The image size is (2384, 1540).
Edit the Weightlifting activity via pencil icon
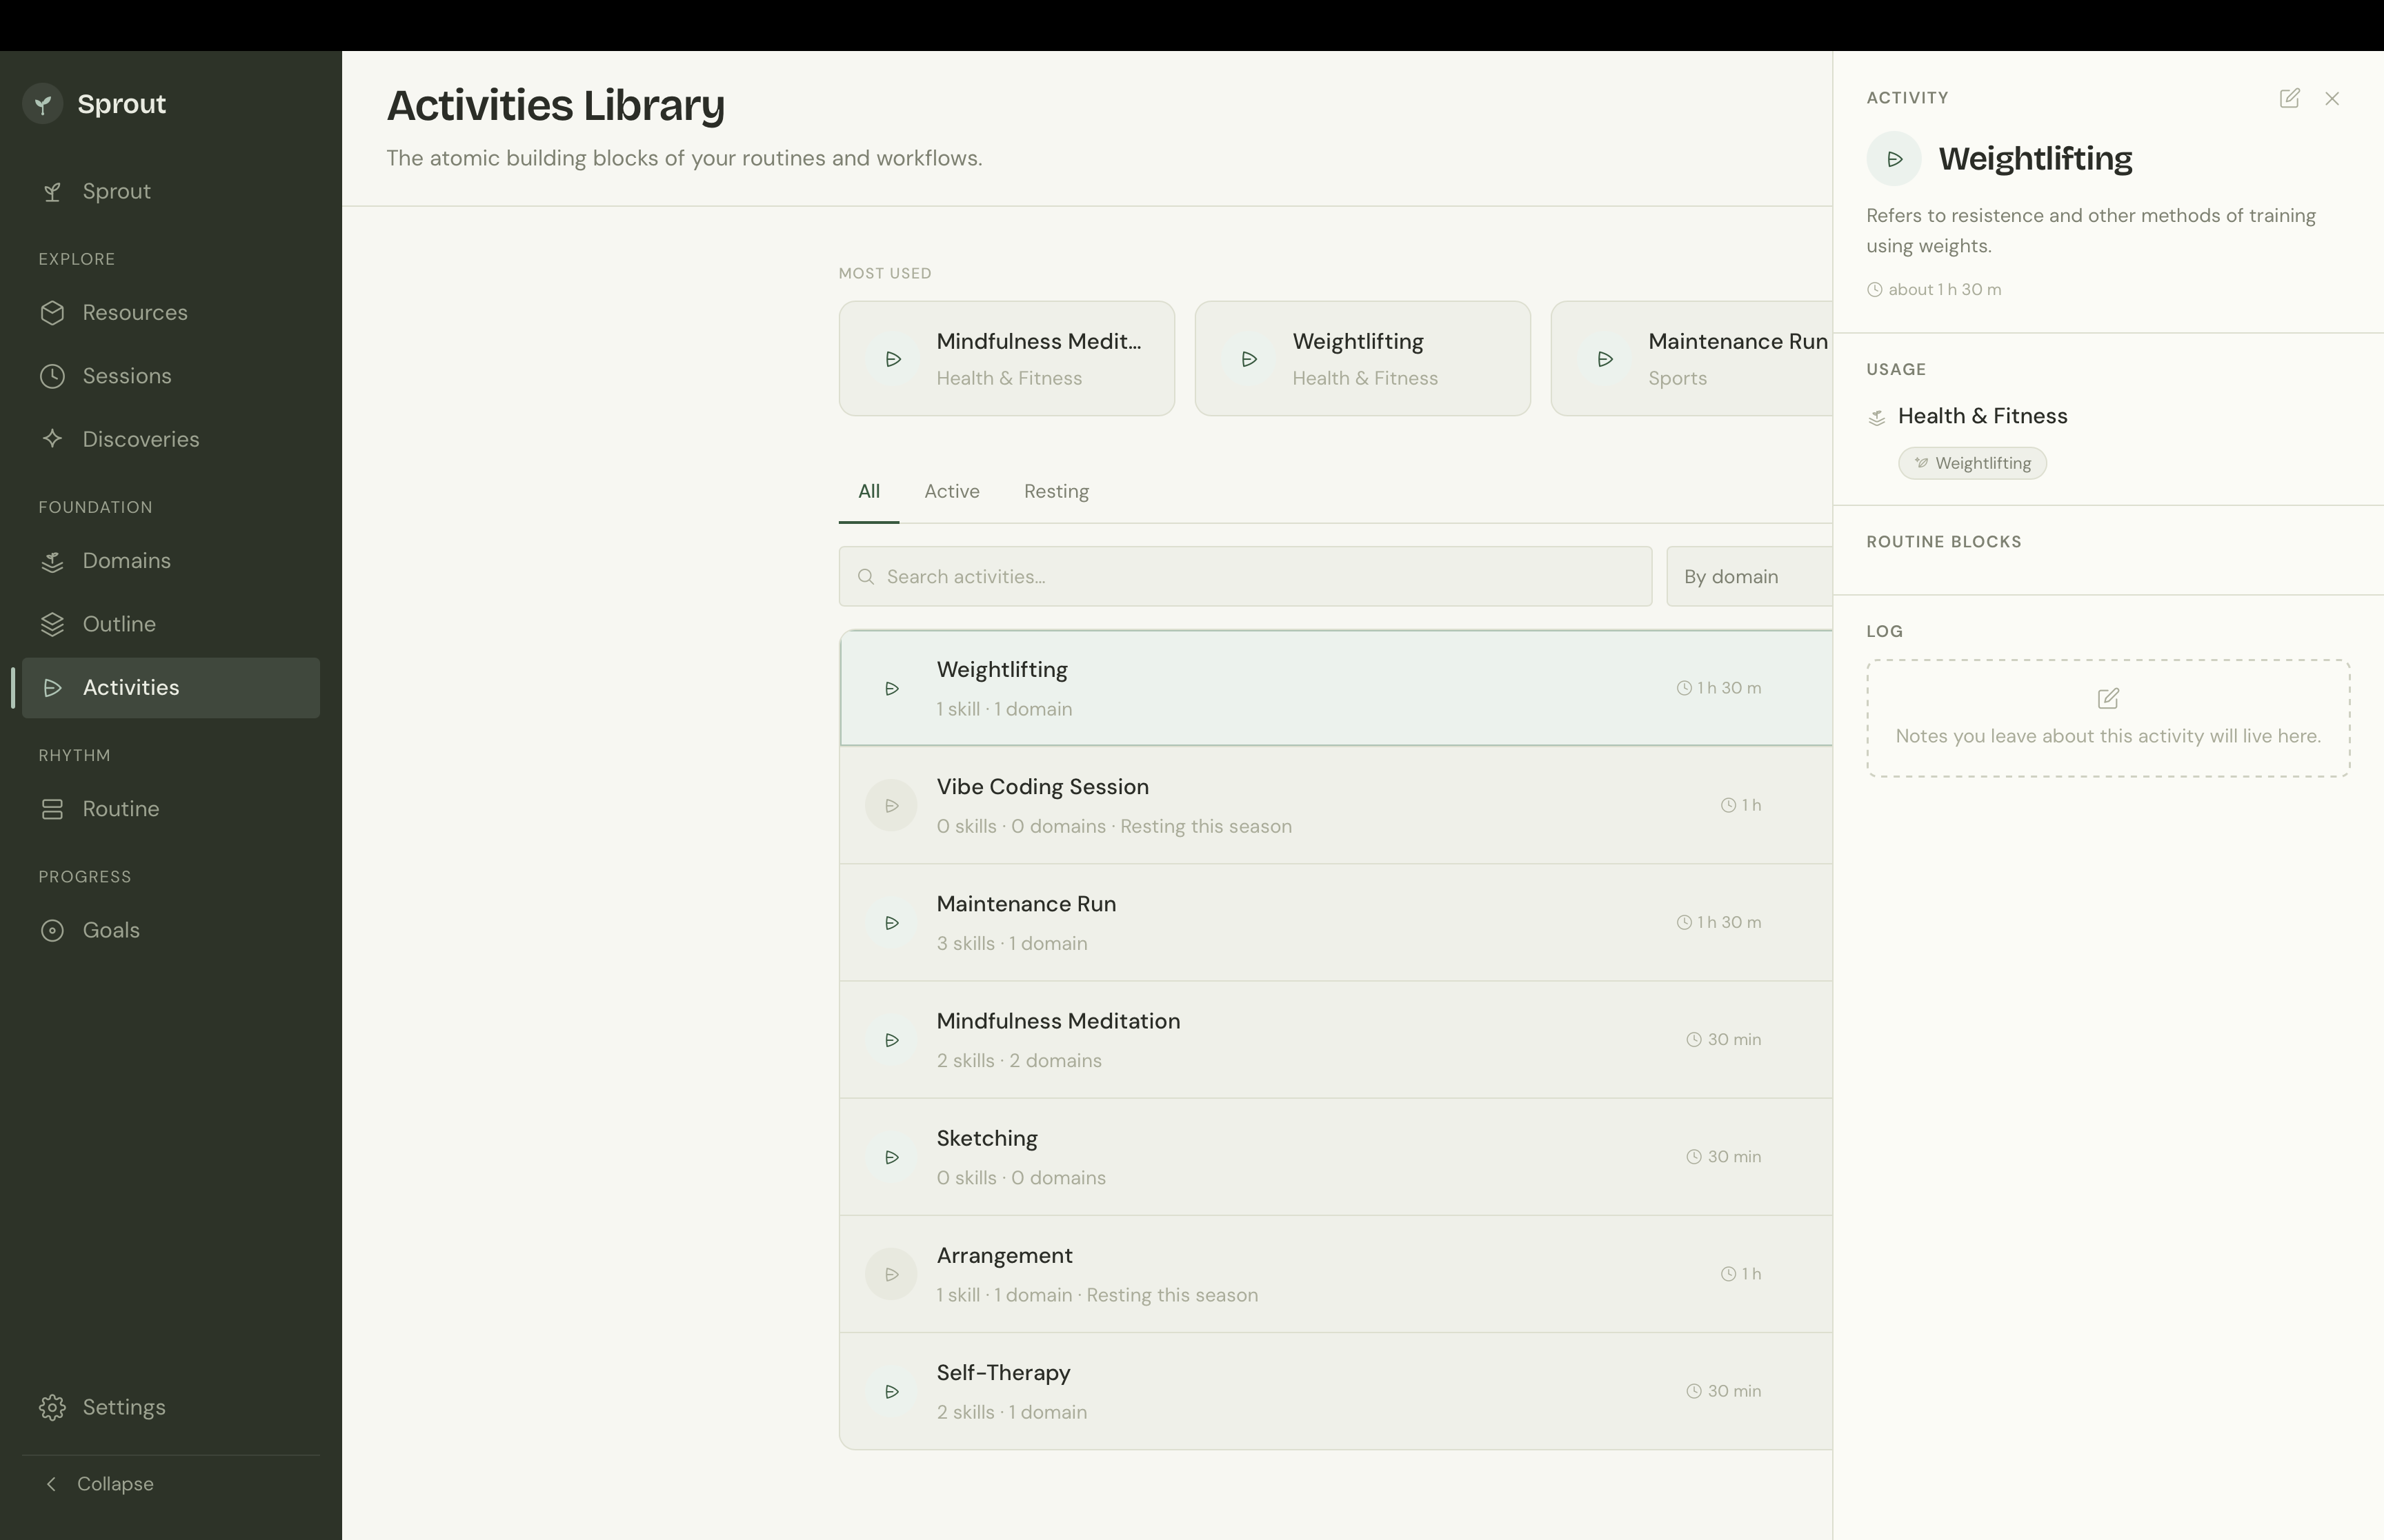pyautogui.click(x=2289, y=98)
